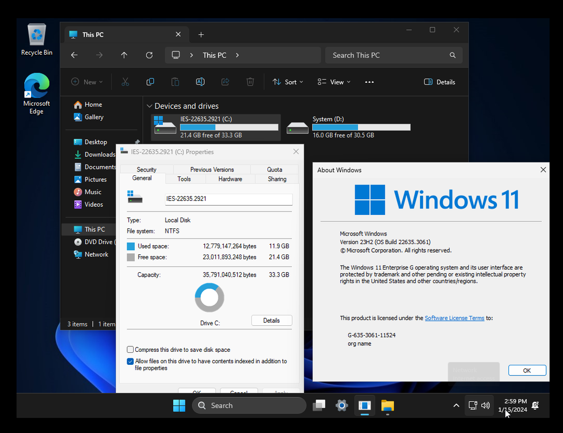This screenshot has width=563, height=433.
Task: Click the Paste icon in Explorer toolbar
Action: point(175,82)
